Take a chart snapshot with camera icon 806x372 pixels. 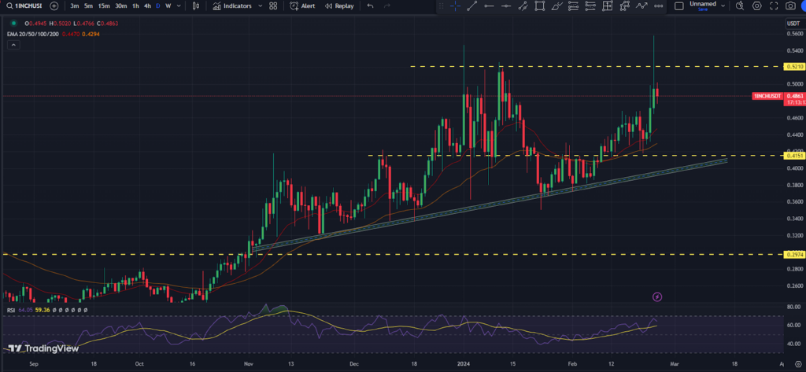[790, 6]
